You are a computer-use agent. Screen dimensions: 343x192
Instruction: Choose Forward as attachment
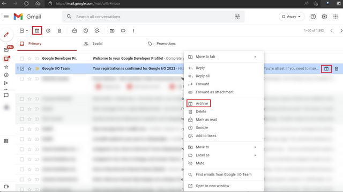point(224,92)
